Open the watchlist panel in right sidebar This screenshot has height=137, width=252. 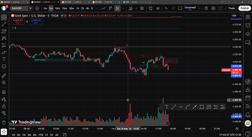pos(248,17)
